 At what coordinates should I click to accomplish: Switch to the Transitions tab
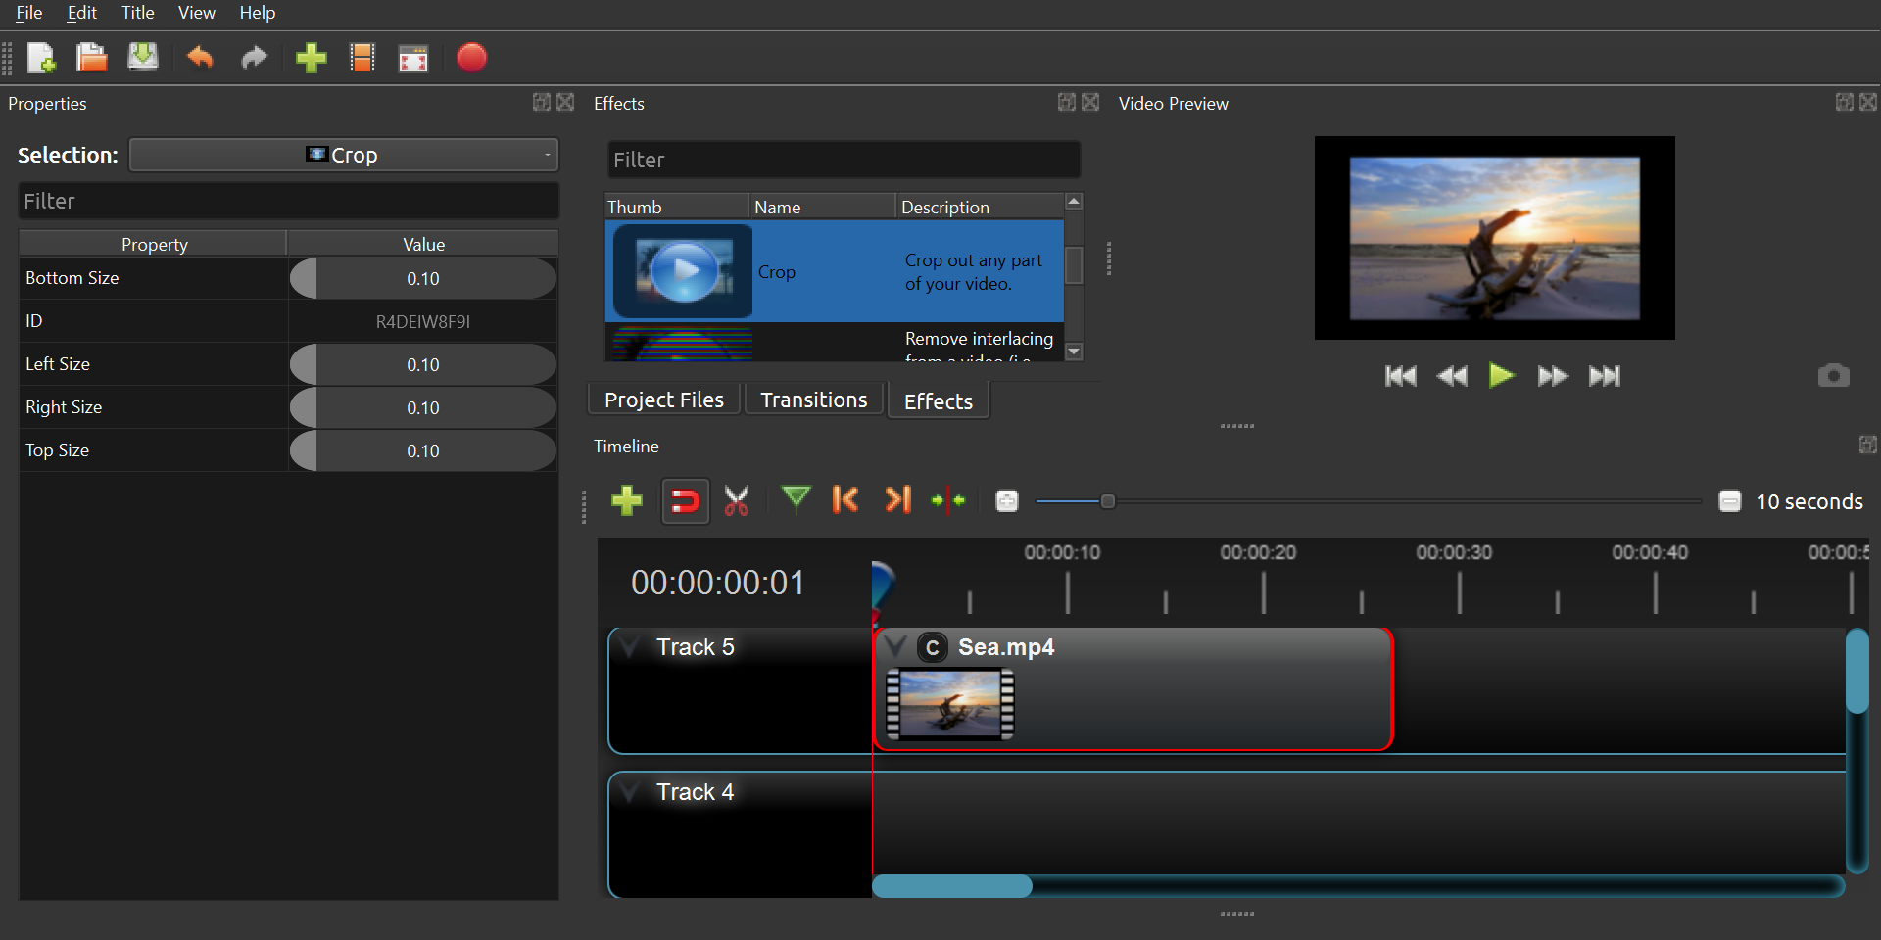pos(813,400)
